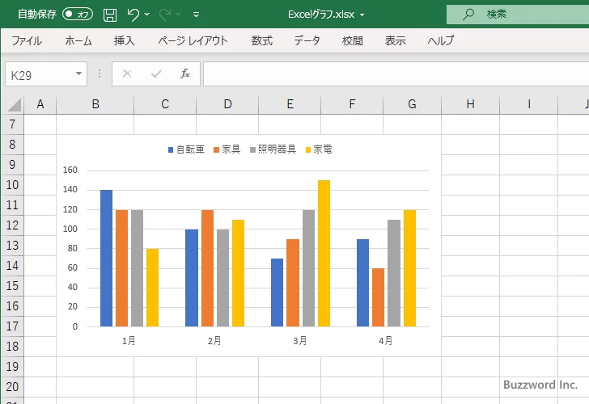
Task: Select the orange 家具 bar for 4月
Action: (x=379, y=297)
